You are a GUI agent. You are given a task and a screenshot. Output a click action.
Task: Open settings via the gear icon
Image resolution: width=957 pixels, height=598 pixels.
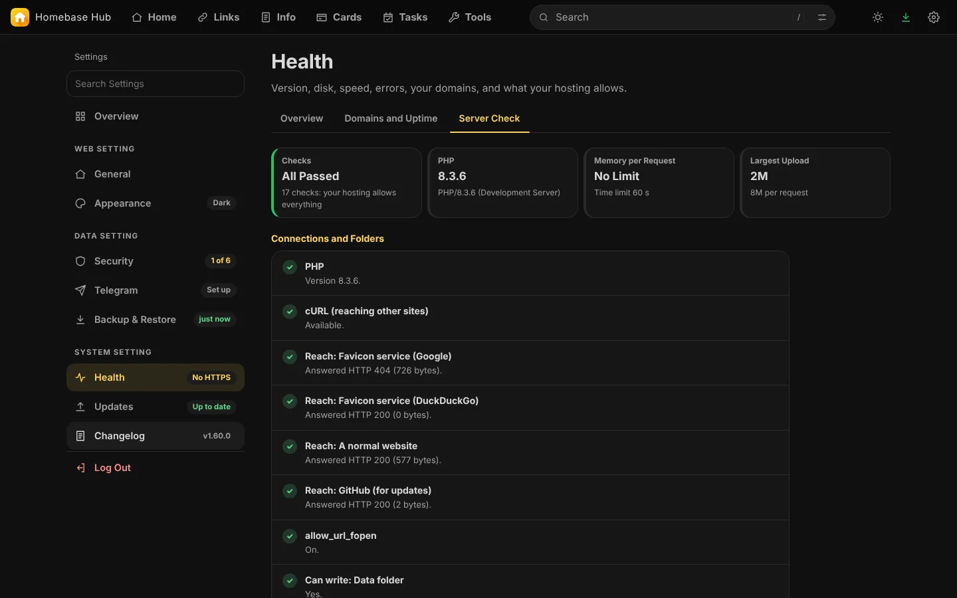pos(934,17)
